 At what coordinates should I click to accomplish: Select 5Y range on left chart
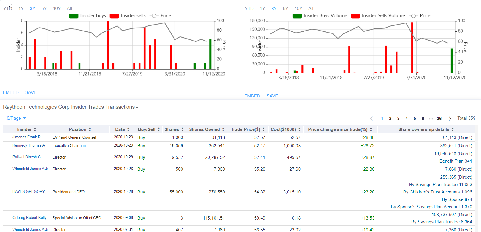(x=44, y=9)
